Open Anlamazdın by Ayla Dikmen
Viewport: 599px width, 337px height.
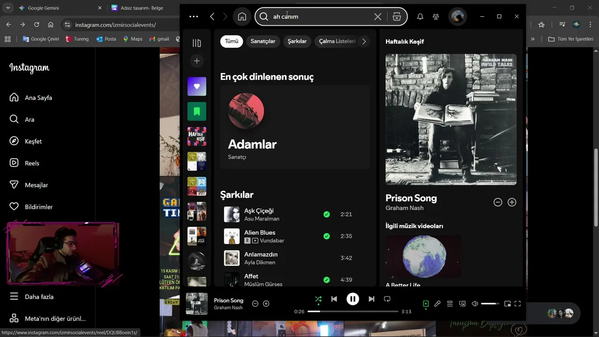pyautogui.click(x=295, y=258)
